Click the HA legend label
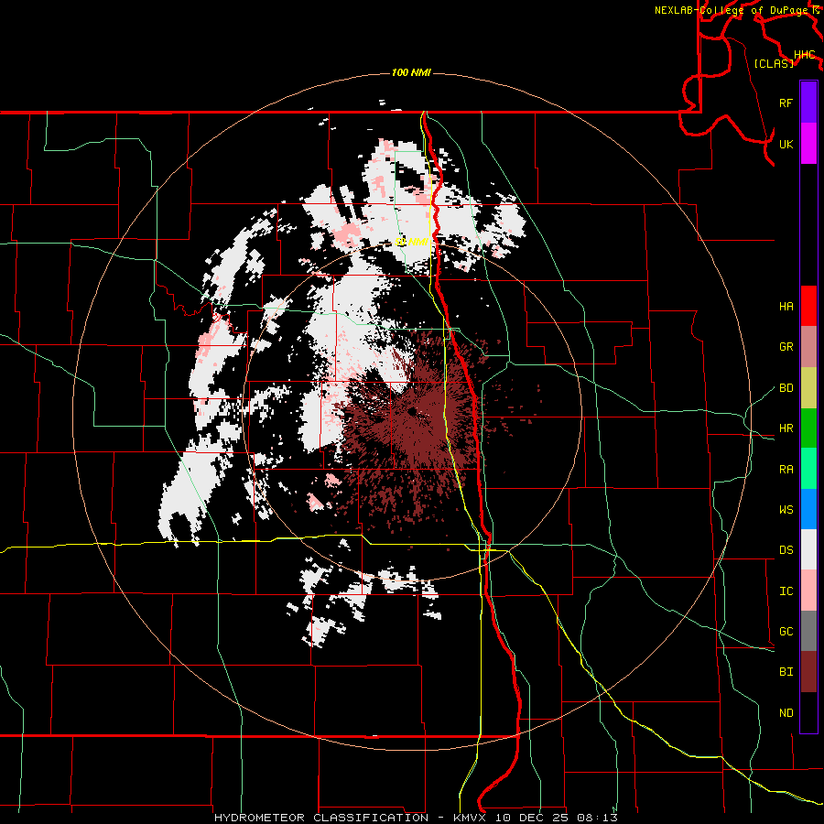The height and width of the screenshot is (824, 824). coord(786,306)
